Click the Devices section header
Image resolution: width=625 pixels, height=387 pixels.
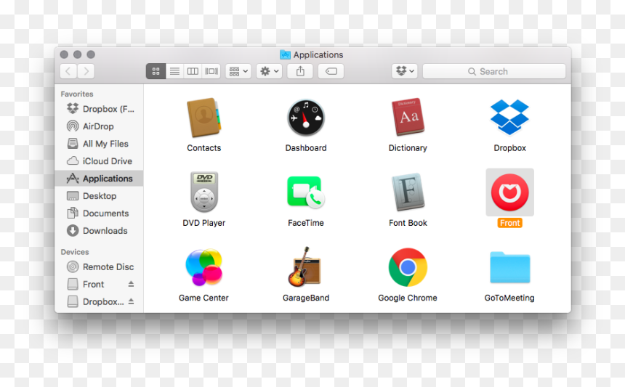tap(75, 252)
